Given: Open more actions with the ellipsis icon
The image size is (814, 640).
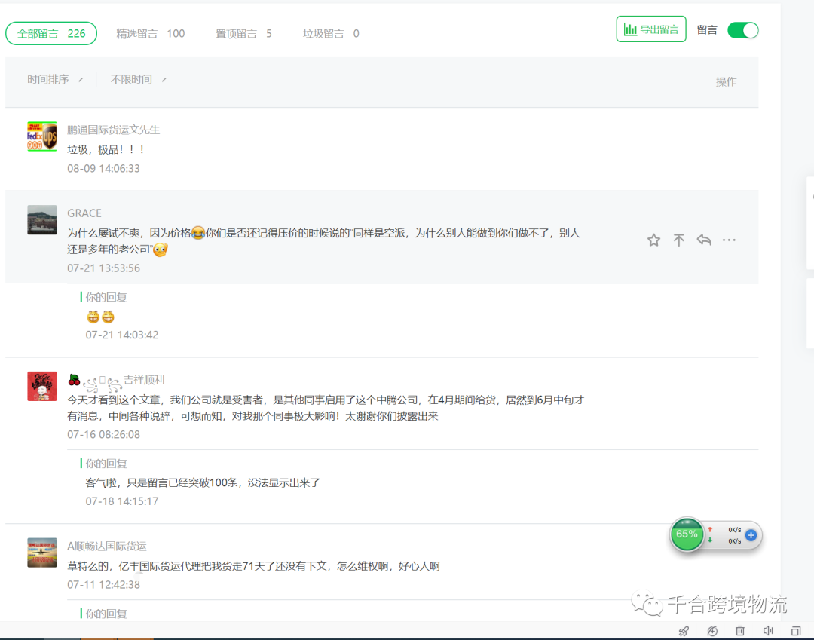Looking at the screenshot, I should coord(729,240).
